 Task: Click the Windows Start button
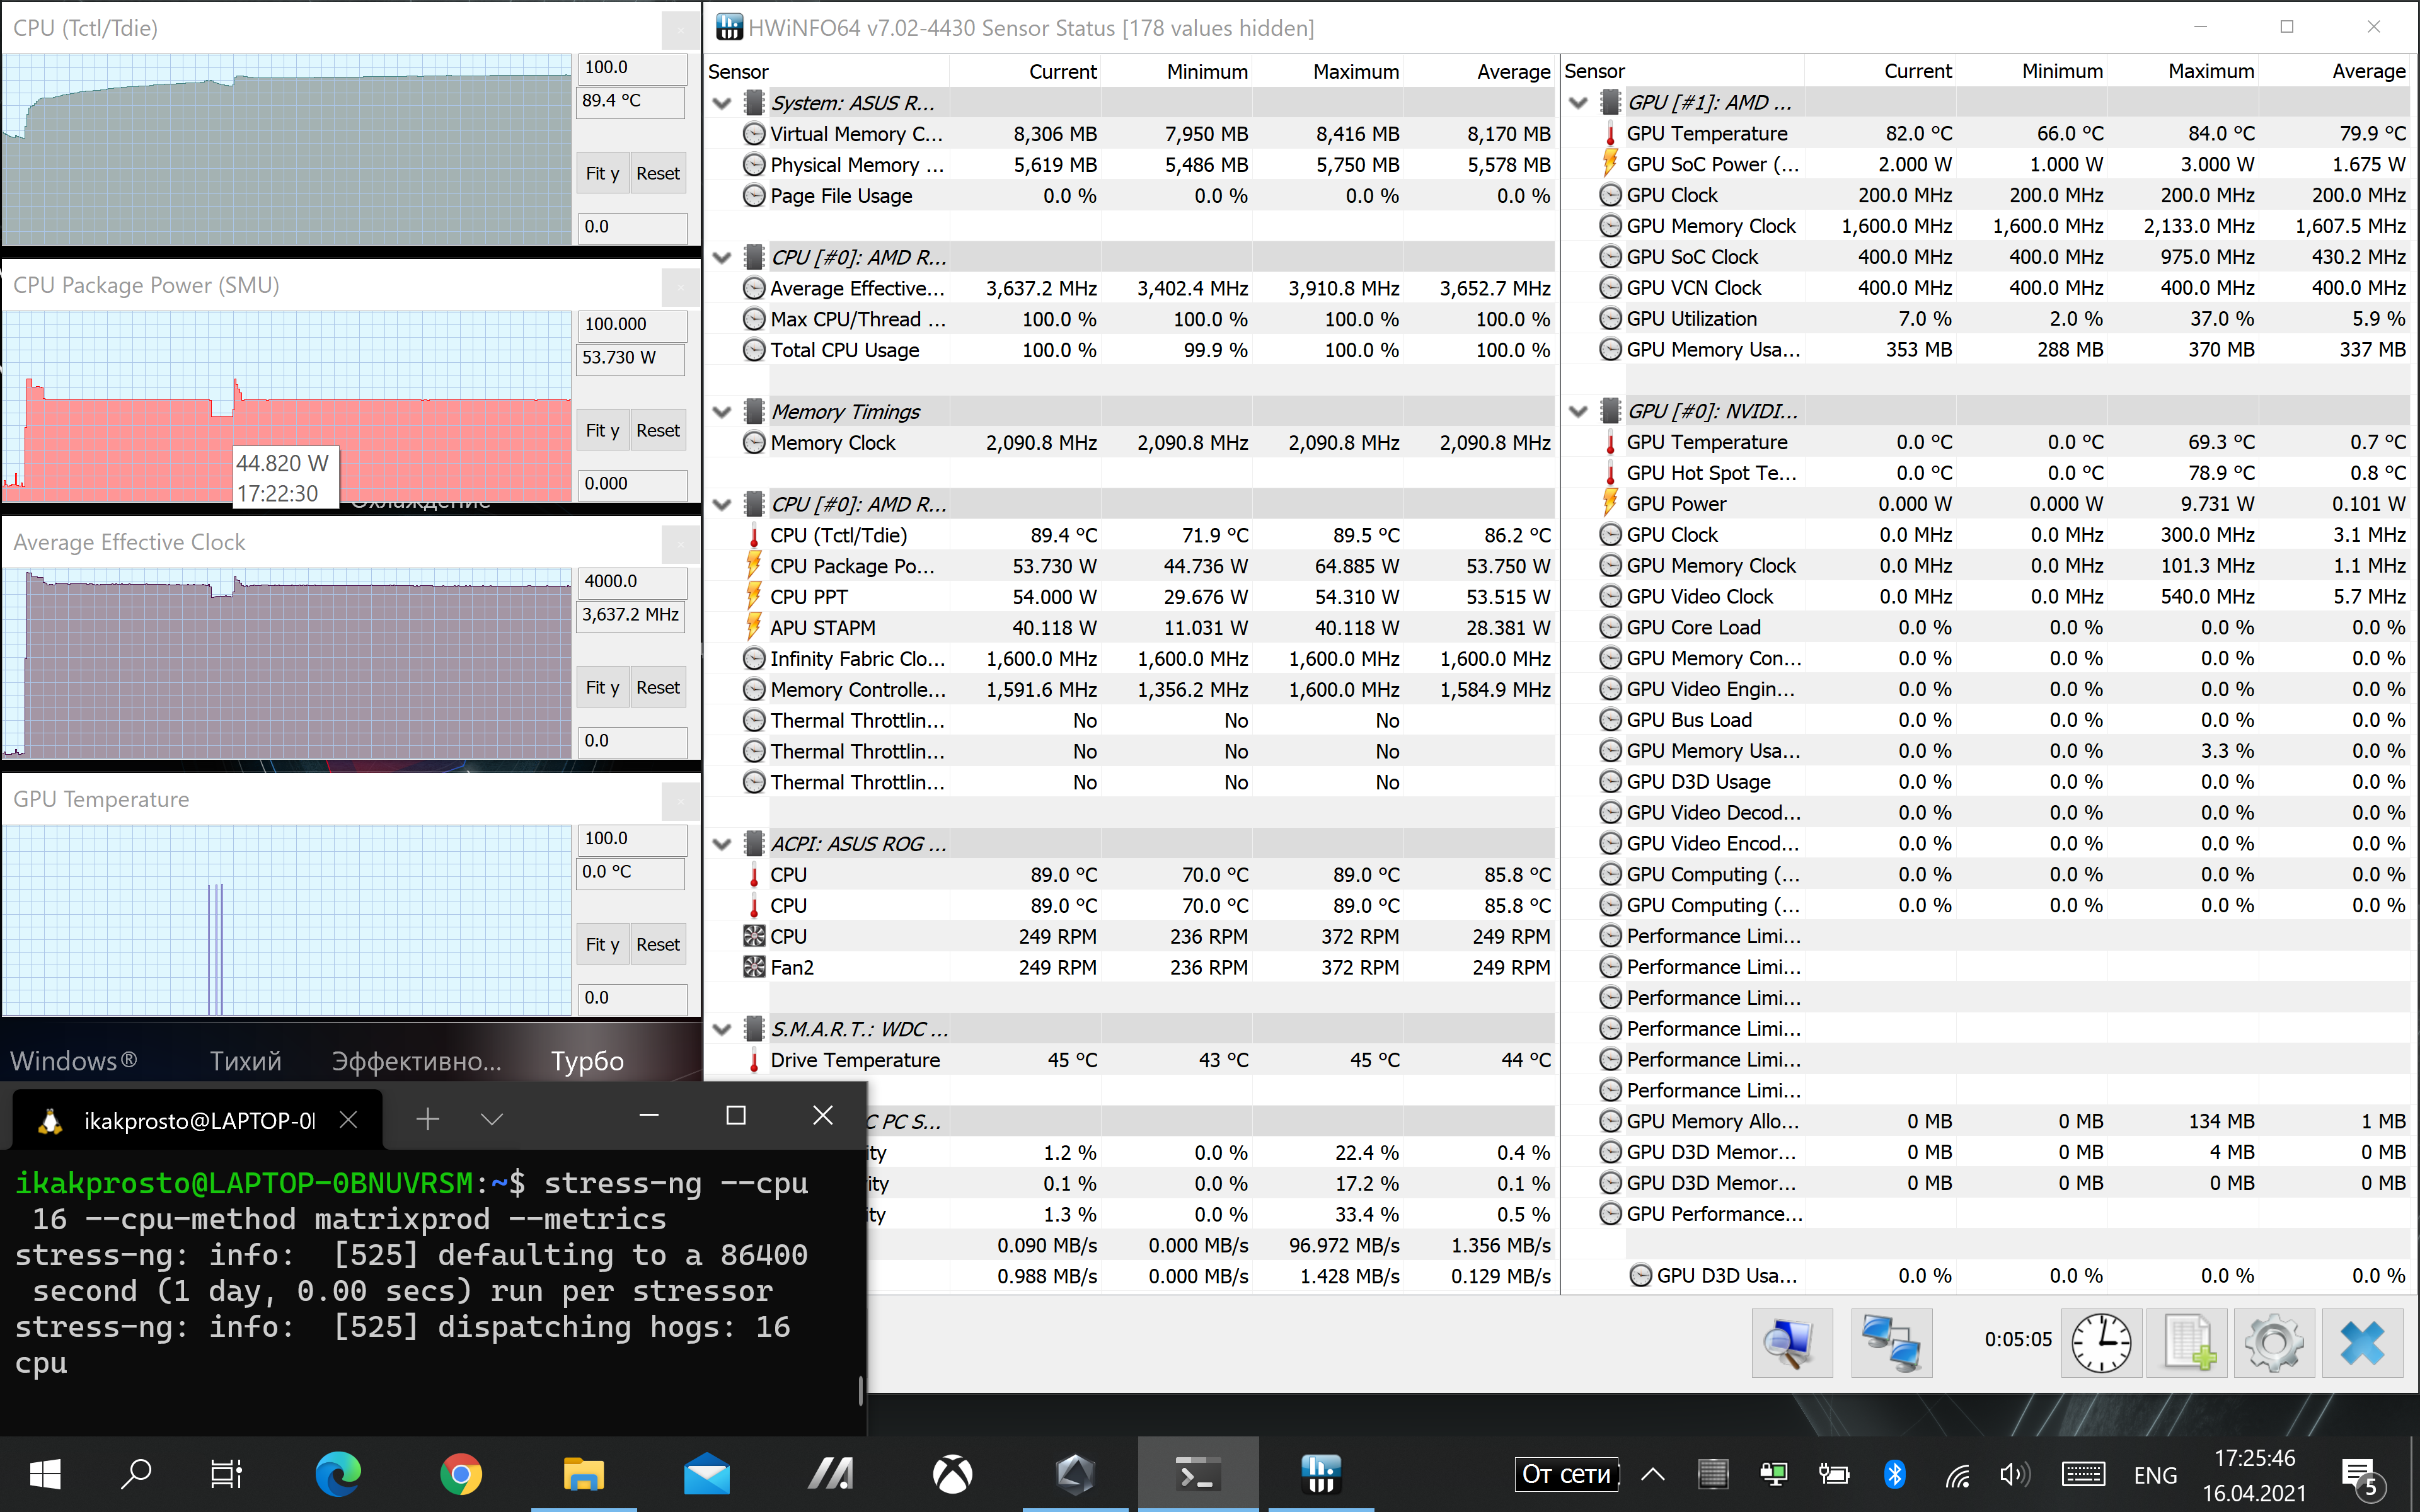45,1474
